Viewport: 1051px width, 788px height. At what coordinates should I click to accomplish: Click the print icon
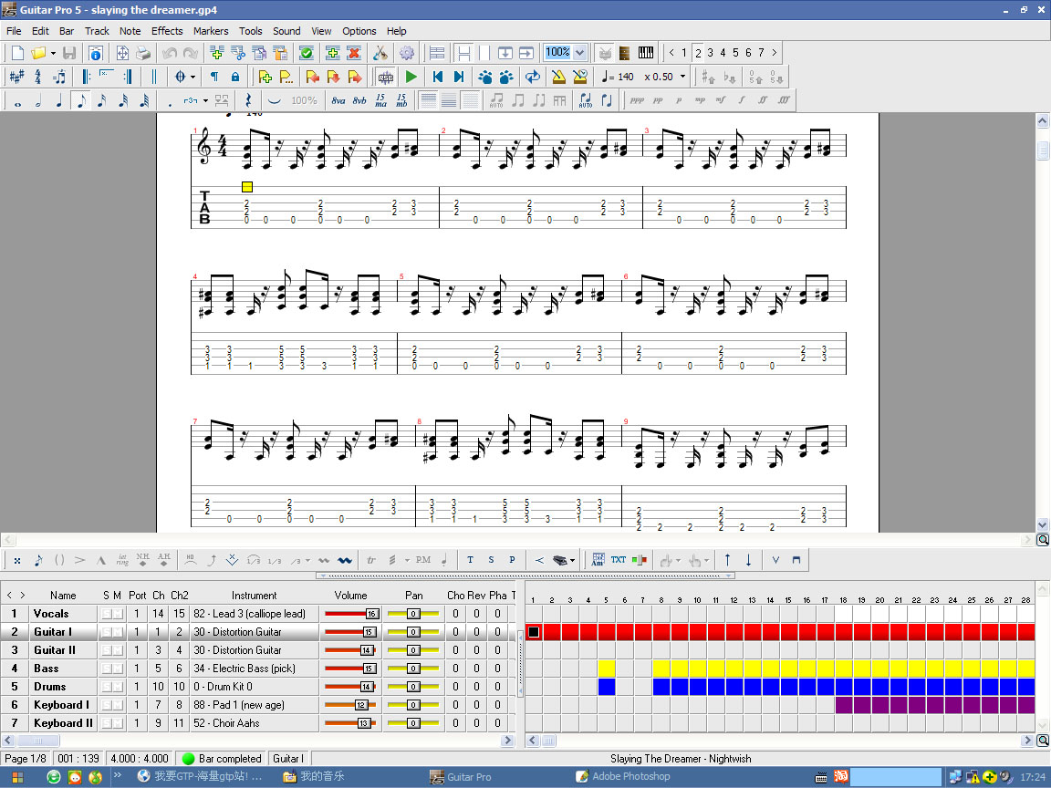pos(143,53)
